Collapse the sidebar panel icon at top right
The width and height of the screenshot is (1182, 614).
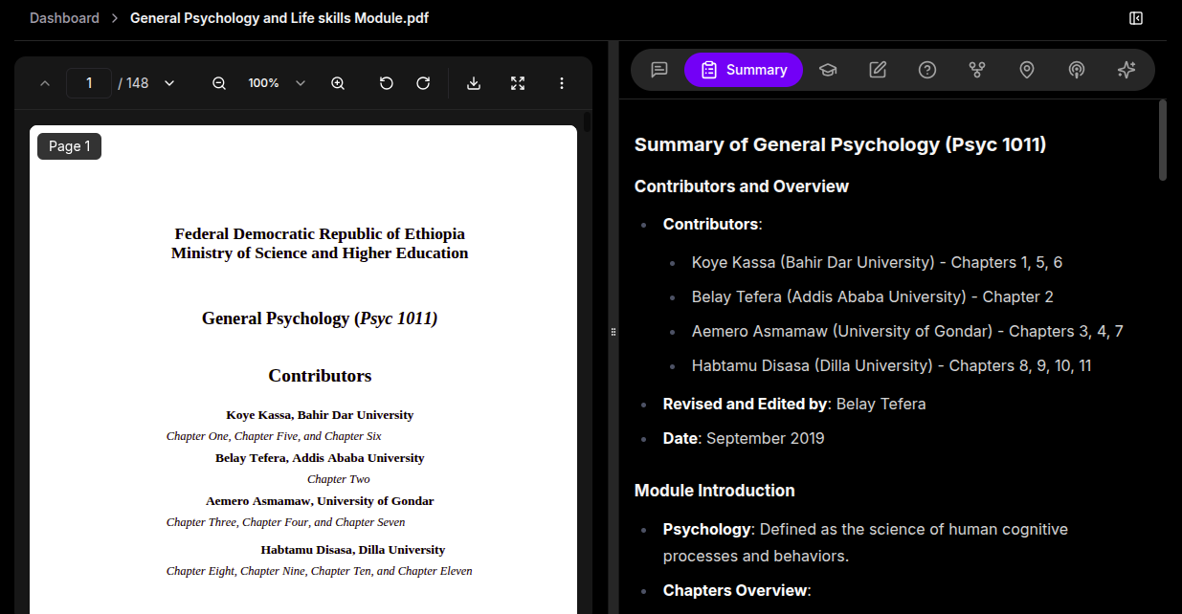[1136, 18]
